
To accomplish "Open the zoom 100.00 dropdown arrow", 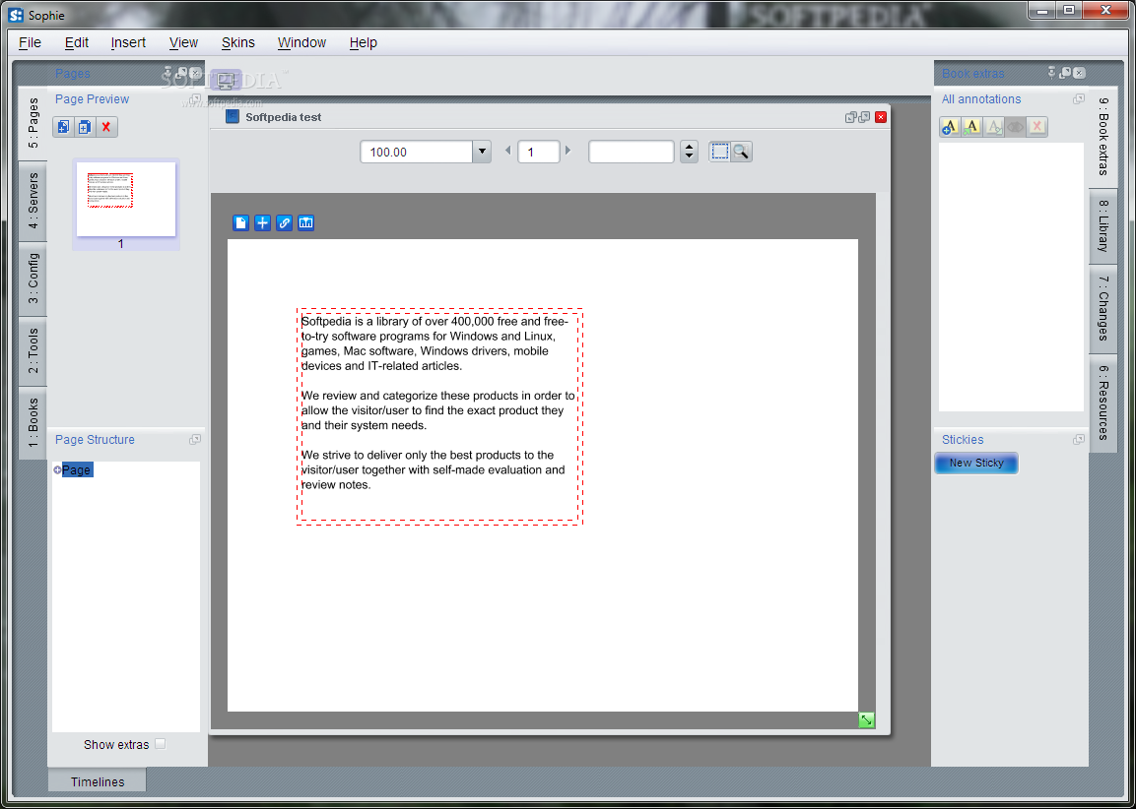I will [482, 152].
